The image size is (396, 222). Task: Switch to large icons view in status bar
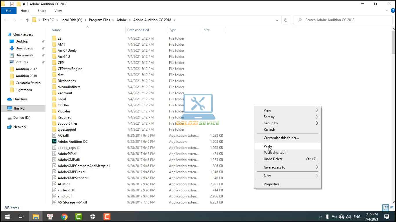click(x=392, y=208)
